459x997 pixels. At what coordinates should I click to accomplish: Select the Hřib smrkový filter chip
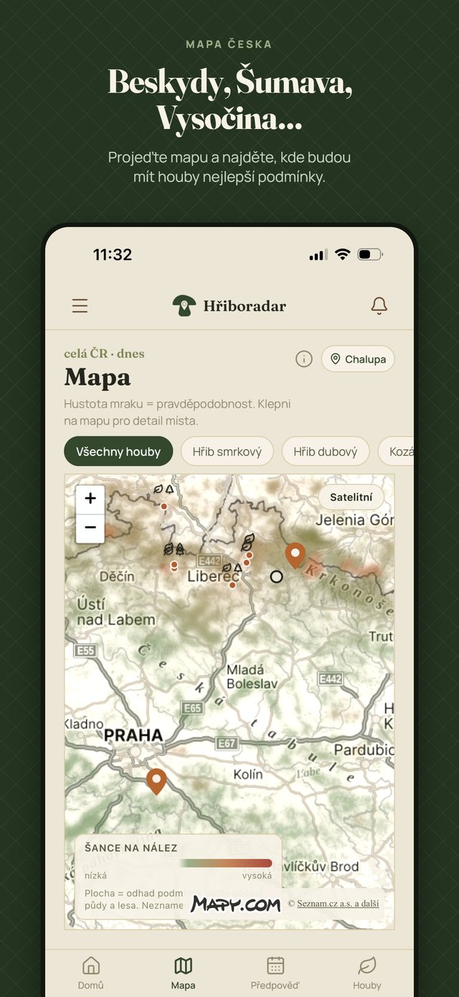pyautogui.click(x=227, y=452)
